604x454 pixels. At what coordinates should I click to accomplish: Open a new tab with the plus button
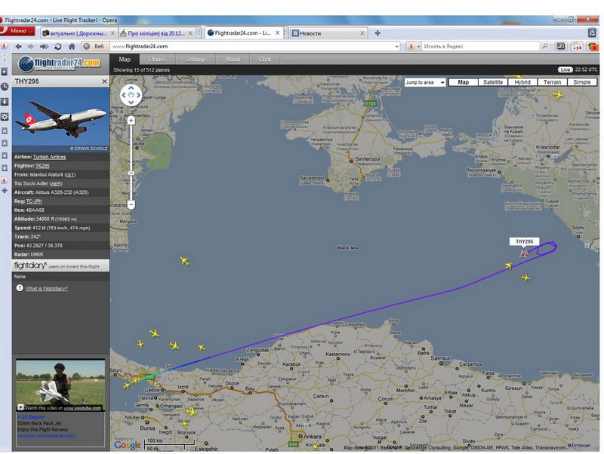(377, 33)
